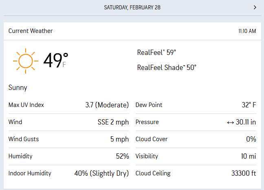
Task: Click the Indoor Humidity row
Action: pos(68,173)
